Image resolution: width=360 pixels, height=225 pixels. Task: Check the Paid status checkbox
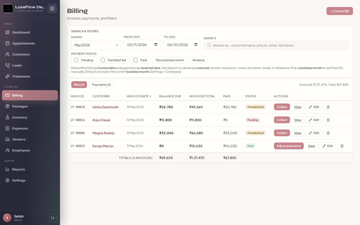tap(136, 60)
